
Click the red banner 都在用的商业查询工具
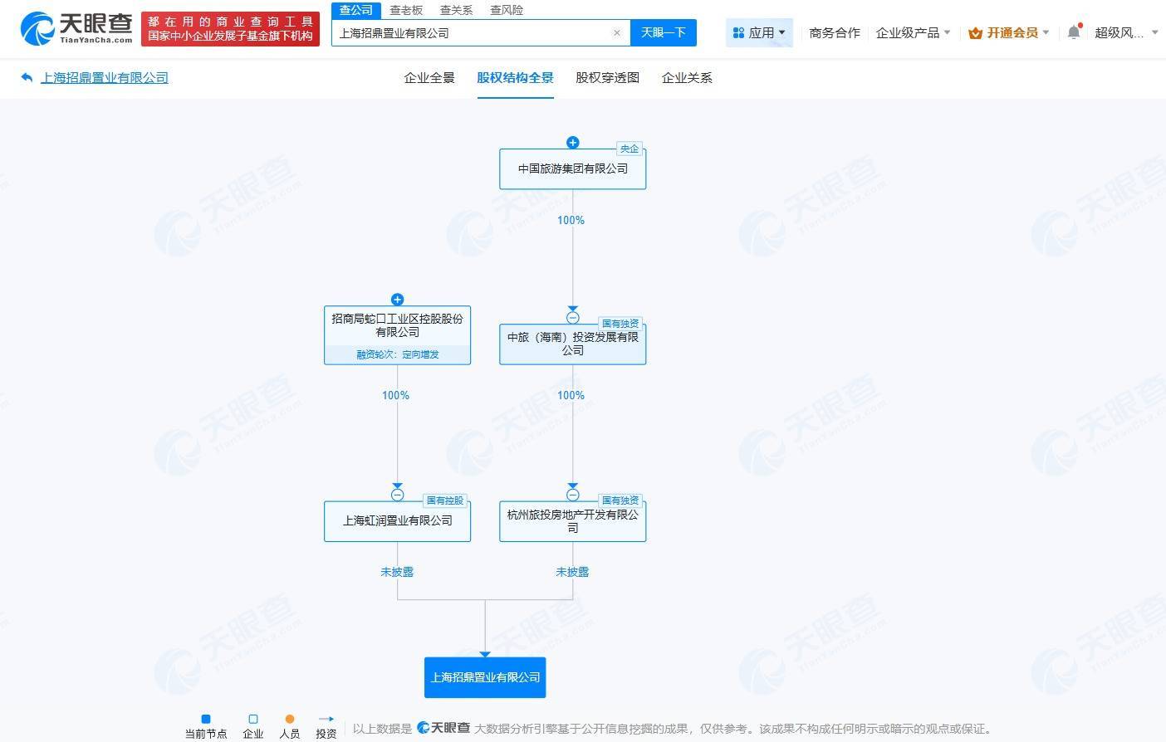(x=230, y=29)
